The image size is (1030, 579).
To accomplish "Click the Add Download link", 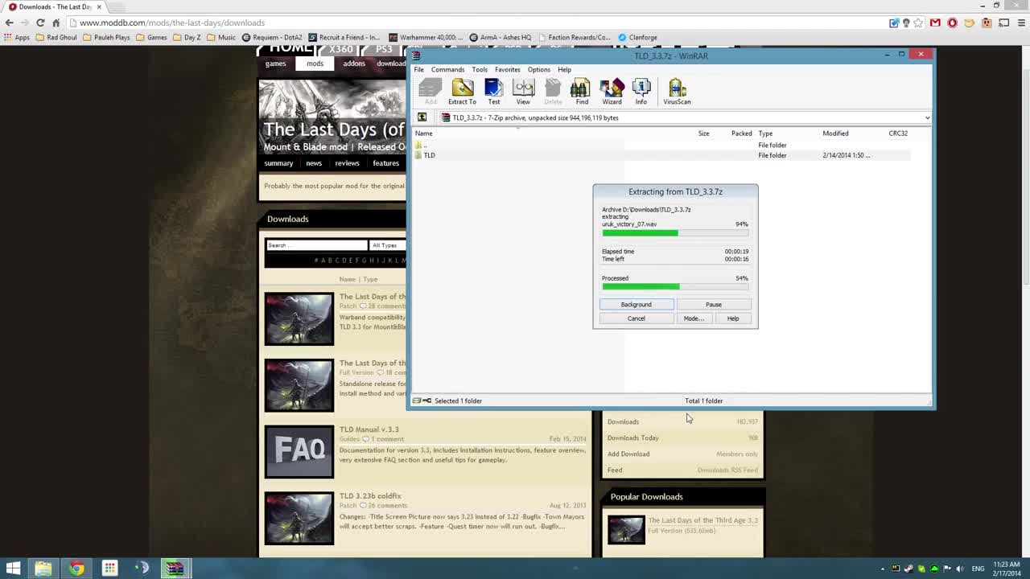I will point(628,454).
